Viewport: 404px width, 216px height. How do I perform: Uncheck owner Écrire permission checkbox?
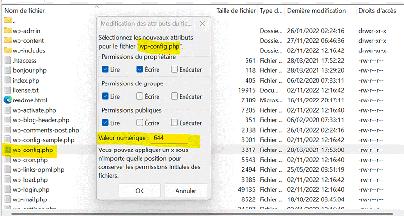click(x=140, y=70)
